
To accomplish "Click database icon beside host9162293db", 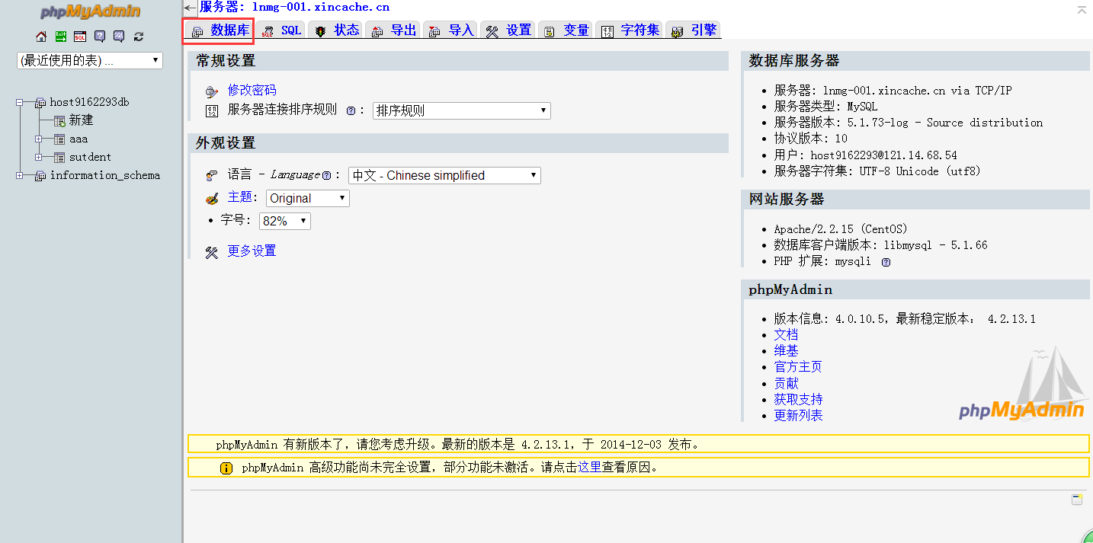I will 40,102.
